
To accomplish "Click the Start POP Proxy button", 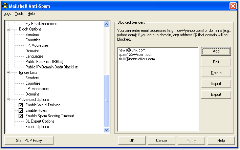I will point(29,140).
